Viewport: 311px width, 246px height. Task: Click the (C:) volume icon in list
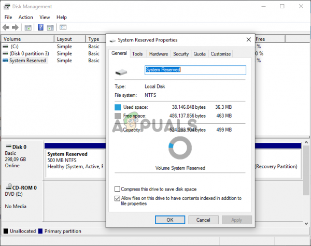[x=6, y=47]
